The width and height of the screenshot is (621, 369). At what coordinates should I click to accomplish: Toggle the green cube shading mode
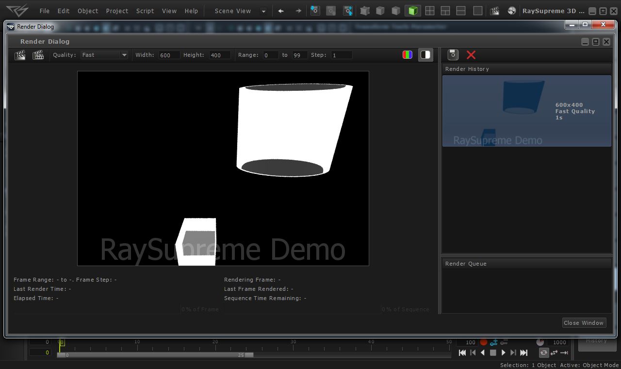413,10
